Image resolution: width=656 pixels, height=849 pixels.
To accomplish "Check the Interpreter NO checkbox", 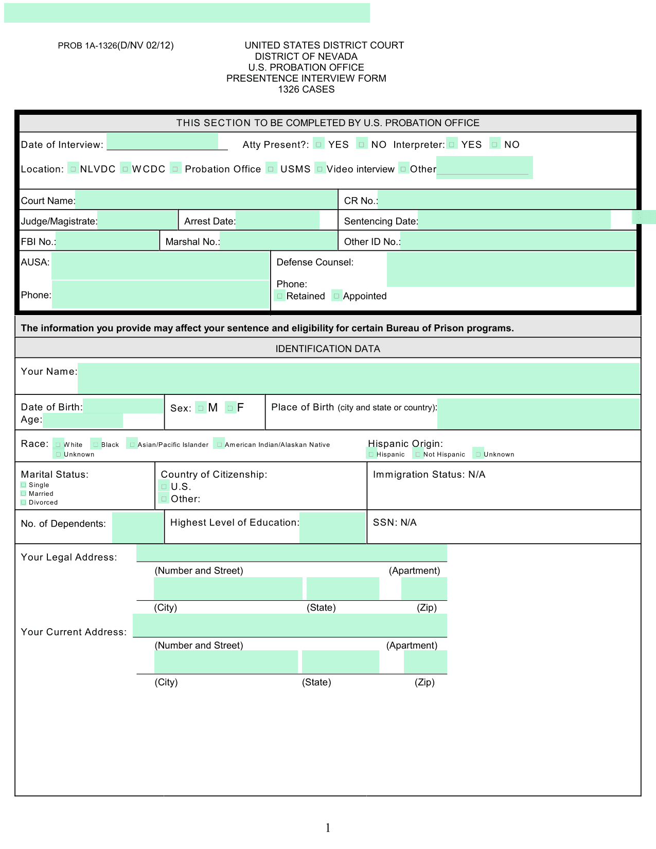I will pyautogui.click(x=495, y=144).
